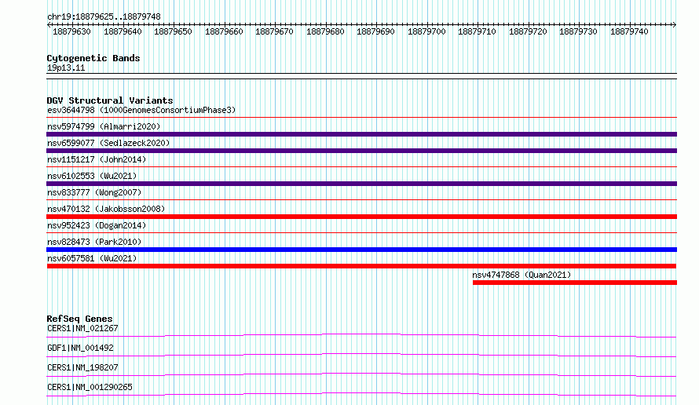Open variant nsv6057581 (Wu2021) label
The height and width of the screenshot is (405, 699).
[92, 258]
